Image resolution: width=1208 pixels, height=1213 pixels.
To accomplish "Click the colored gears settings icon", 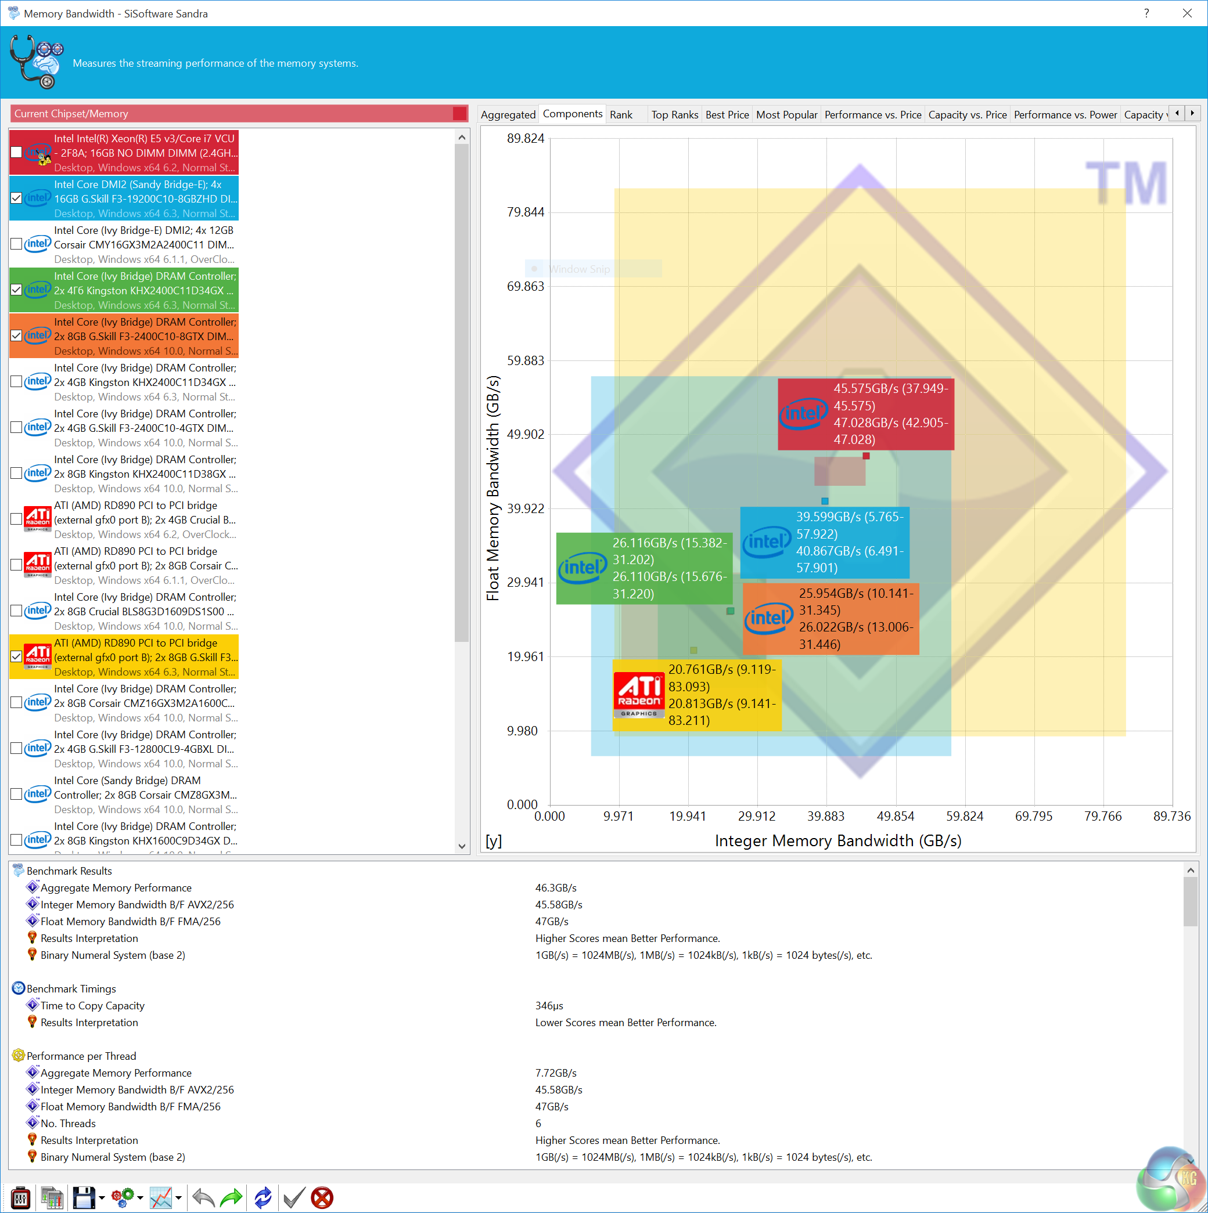I will click(x=123, y=1198).
